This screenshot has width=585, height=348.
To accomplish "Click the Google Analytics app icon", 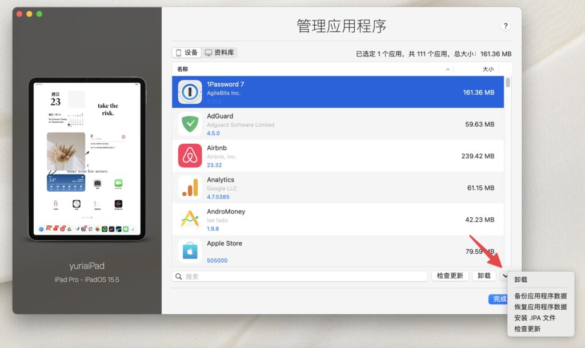I will click(190, 188).
